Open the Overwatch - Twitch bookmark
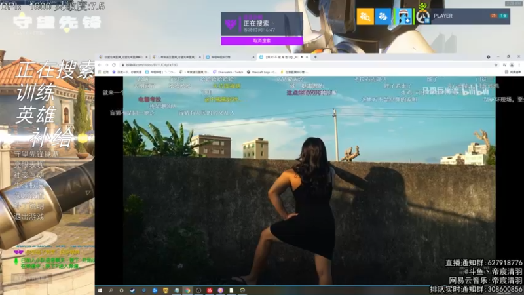 coord(229,72)
